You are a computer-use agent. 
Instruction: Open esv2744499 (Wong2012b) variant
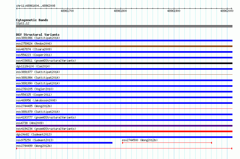click(34, 146)
